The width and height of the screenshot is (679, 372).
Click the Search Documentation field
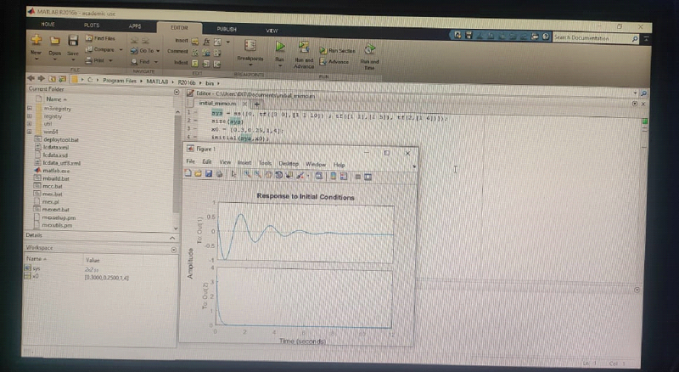coord(592,38)
